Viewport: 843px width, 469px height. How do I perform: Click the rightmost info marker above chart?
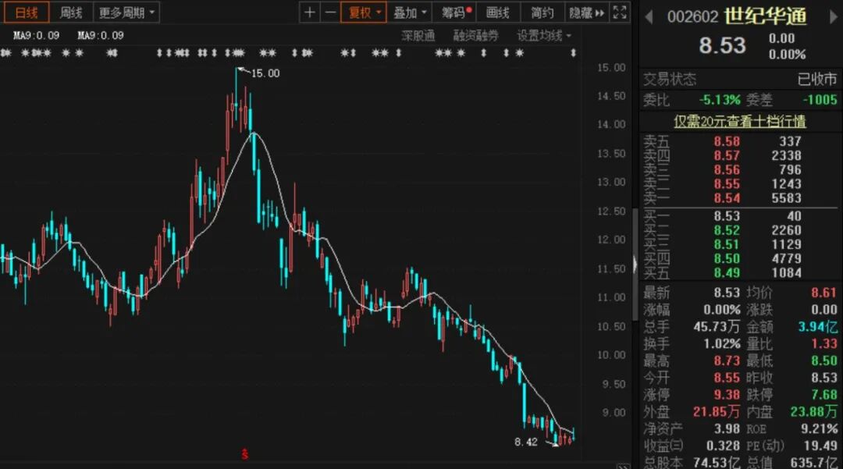[573, 52]
